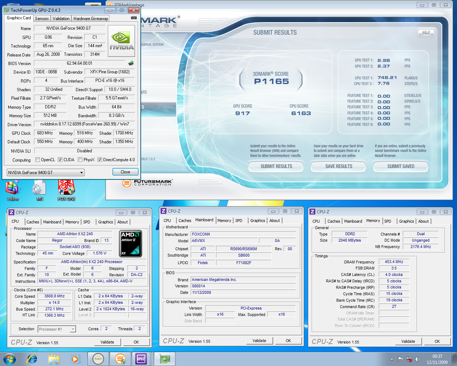
Task: Click the SUBMIT RESULTS button
Action: (x=276, y=166)
